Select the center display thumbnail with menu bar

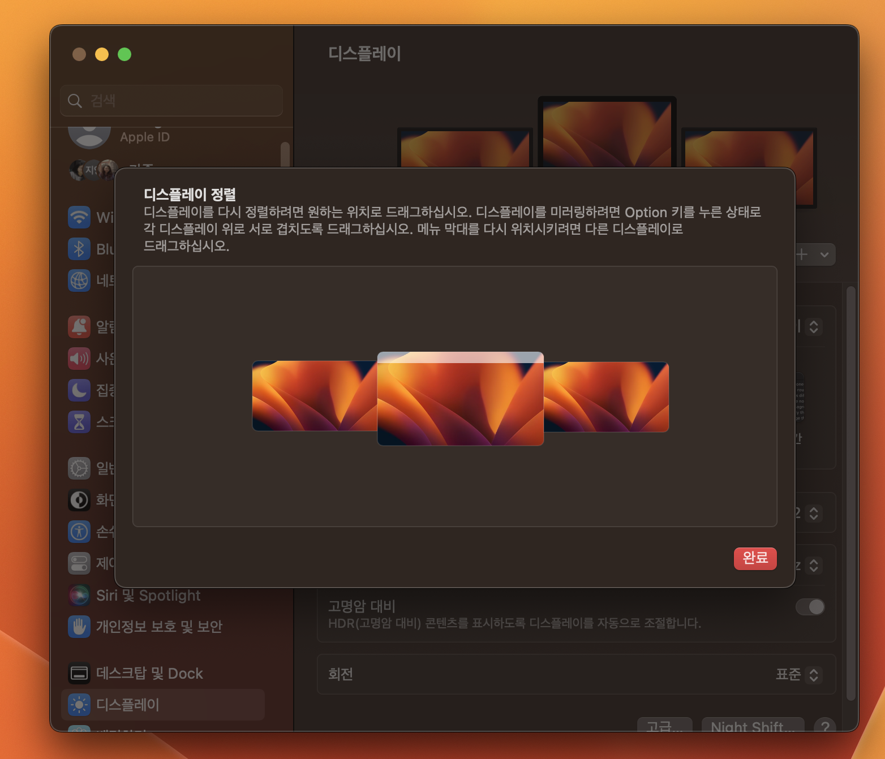(x=460, y=398)
